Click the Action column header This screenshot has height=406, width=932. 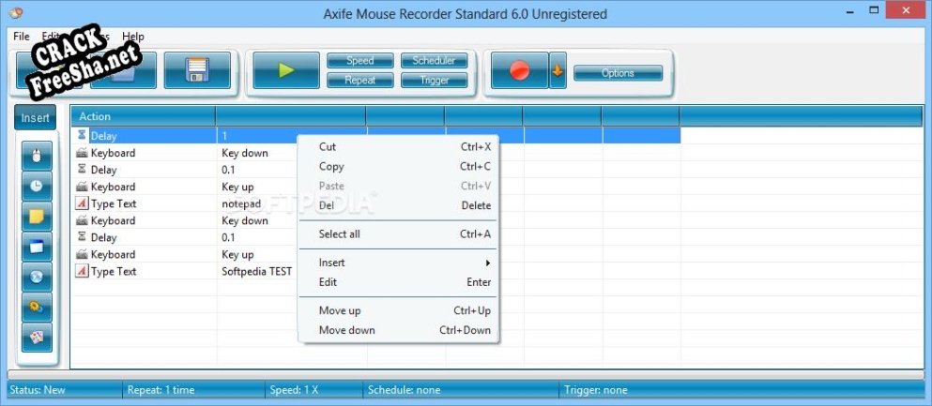(x=143, y=116)
